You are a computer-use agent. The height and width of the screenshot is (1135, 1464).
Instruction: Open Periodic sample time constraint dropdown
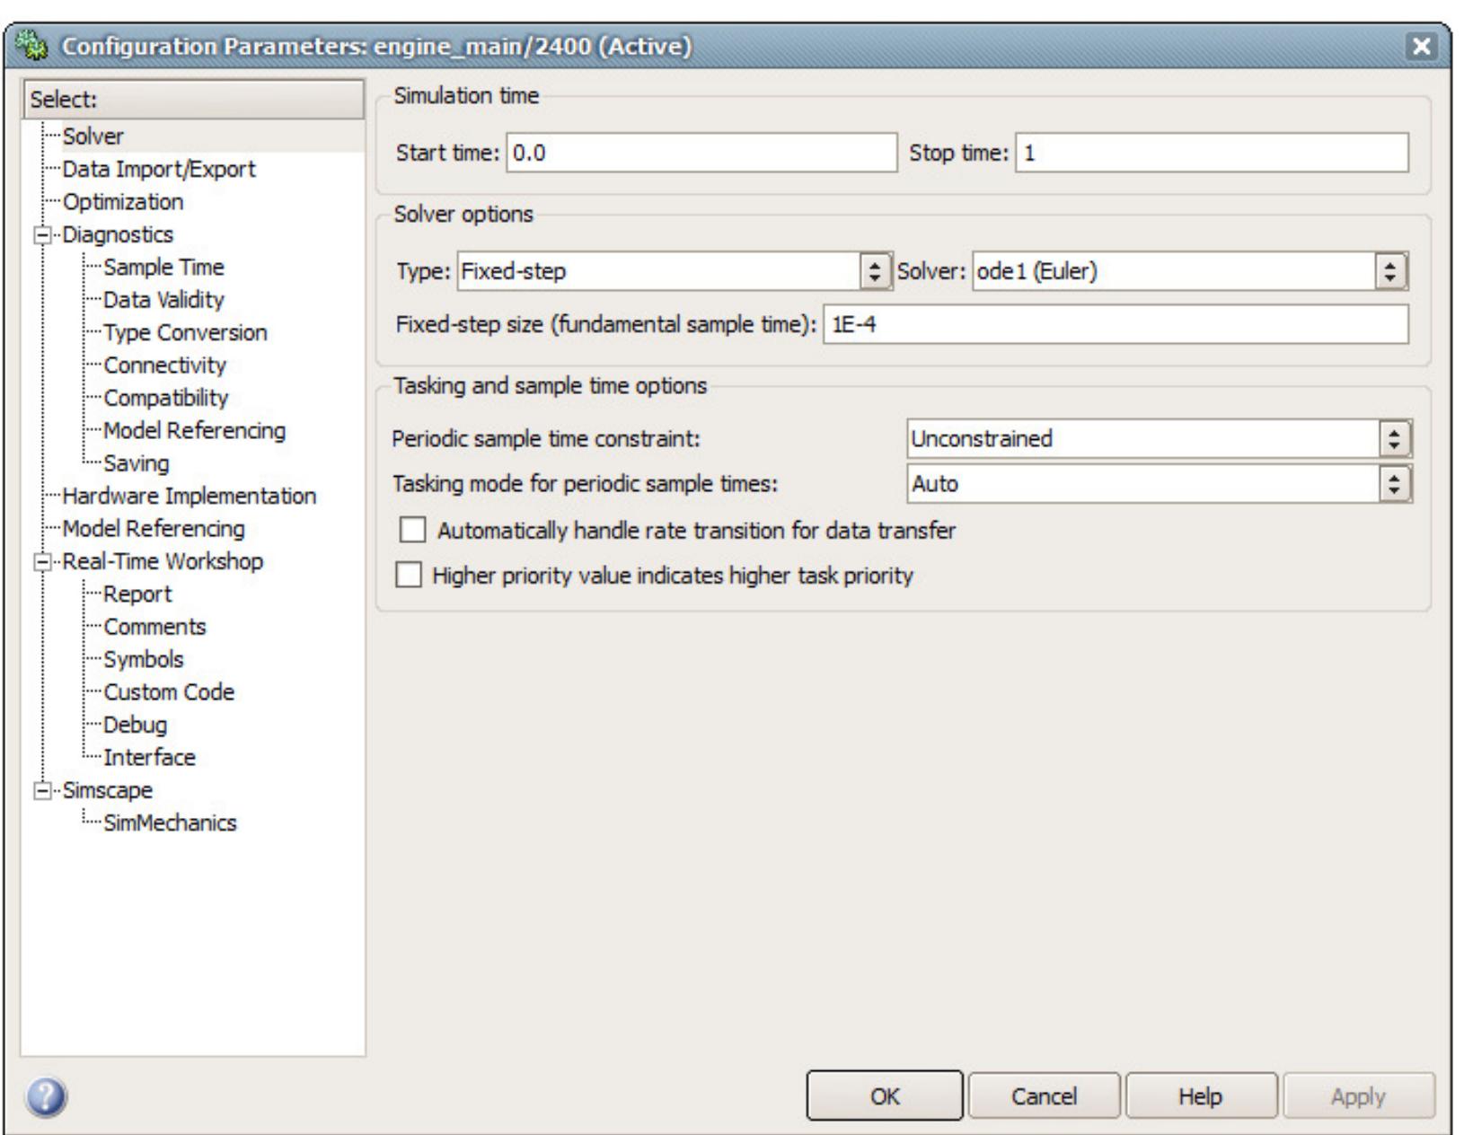point(1159,439)
